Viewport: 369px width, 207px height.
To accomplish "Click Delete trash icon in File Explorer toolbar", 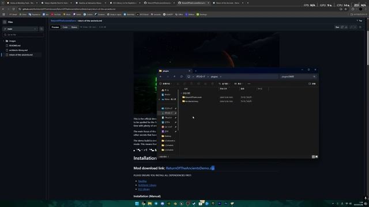I will tap(213, 84).
